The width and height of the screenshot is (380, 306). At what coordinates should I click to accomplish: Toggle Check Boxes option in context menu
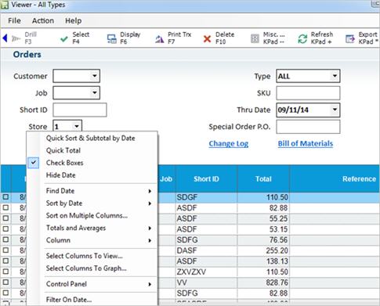point(64,163)
